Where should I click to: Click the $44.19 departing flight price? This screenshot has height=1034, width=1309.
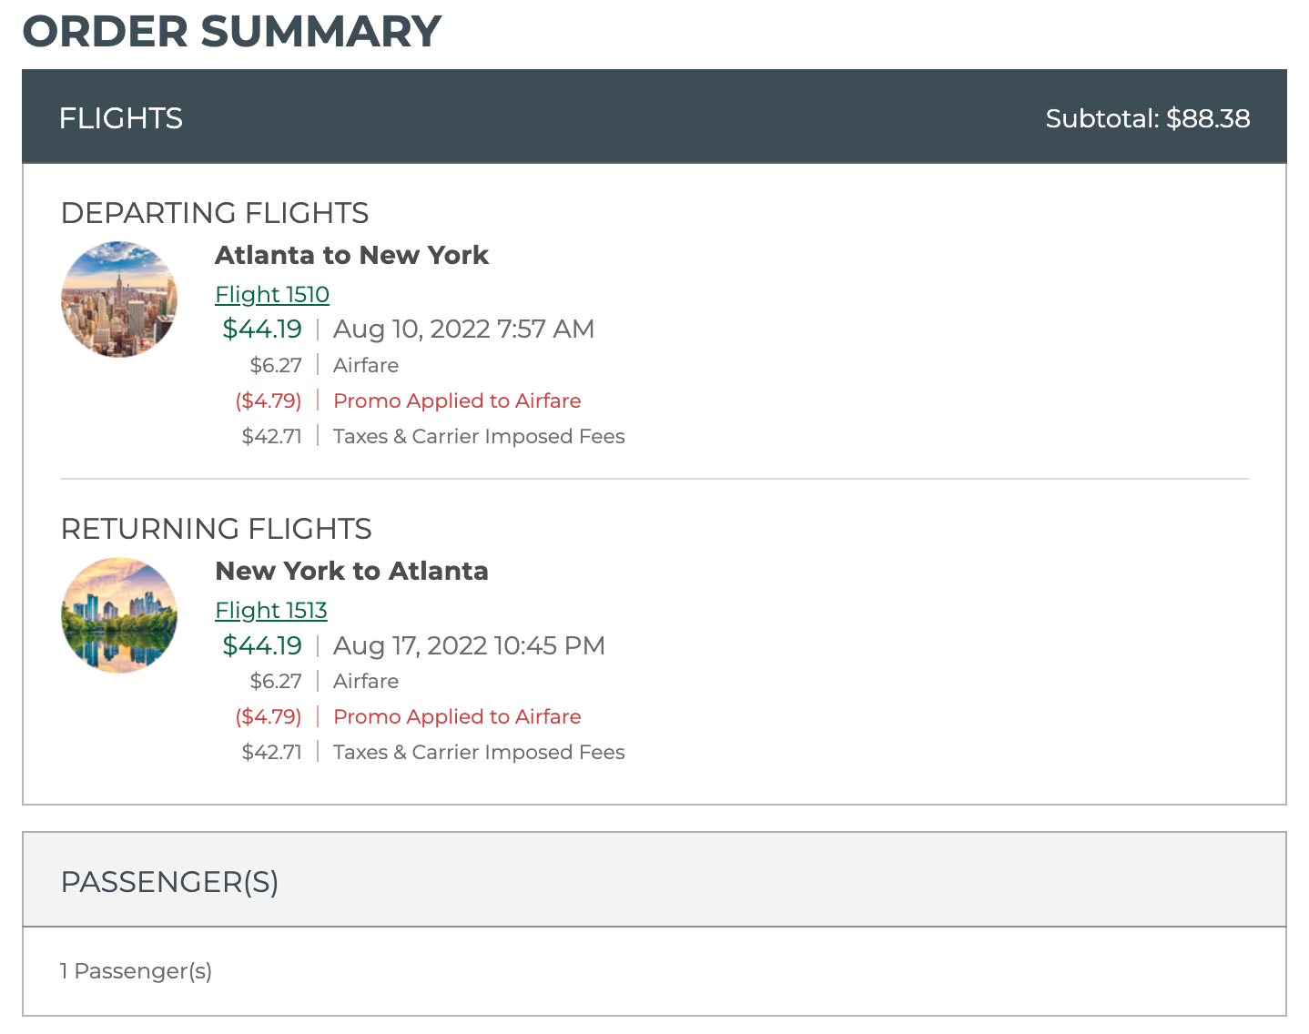[x=263, y=329]
